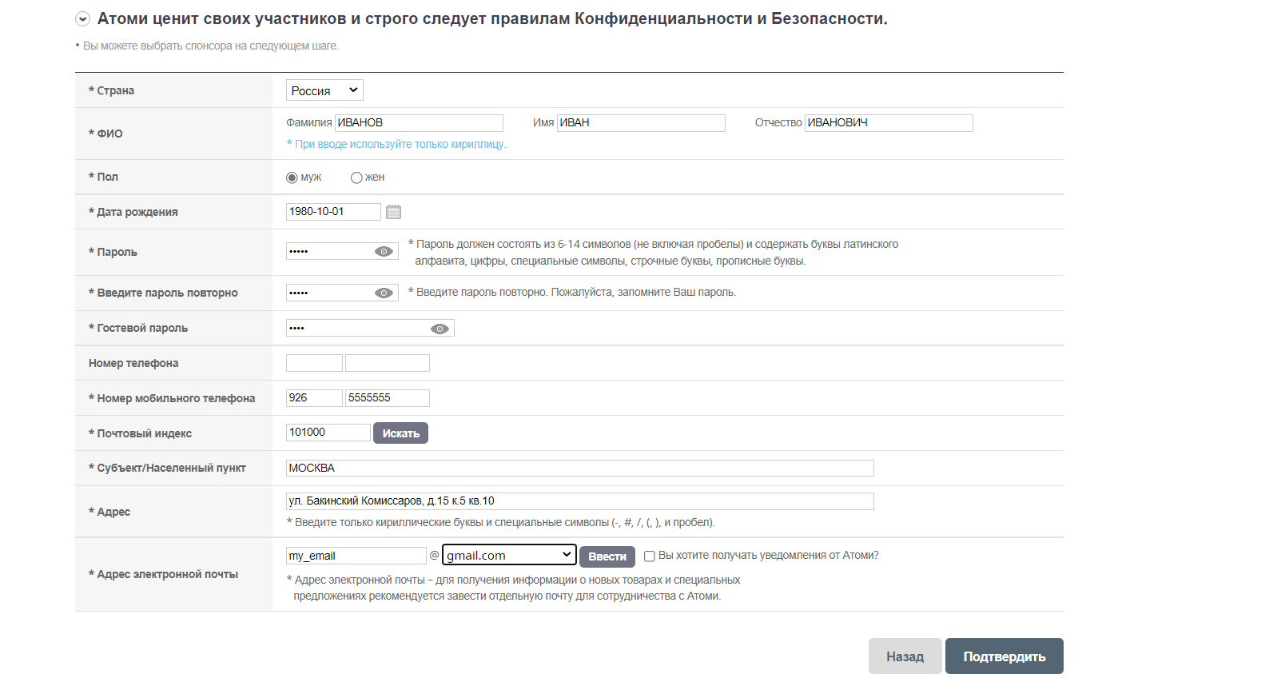Click the Имя field containing ИВАН
Viewport: 1285px width, 694px height.
[x=641, y=123]
